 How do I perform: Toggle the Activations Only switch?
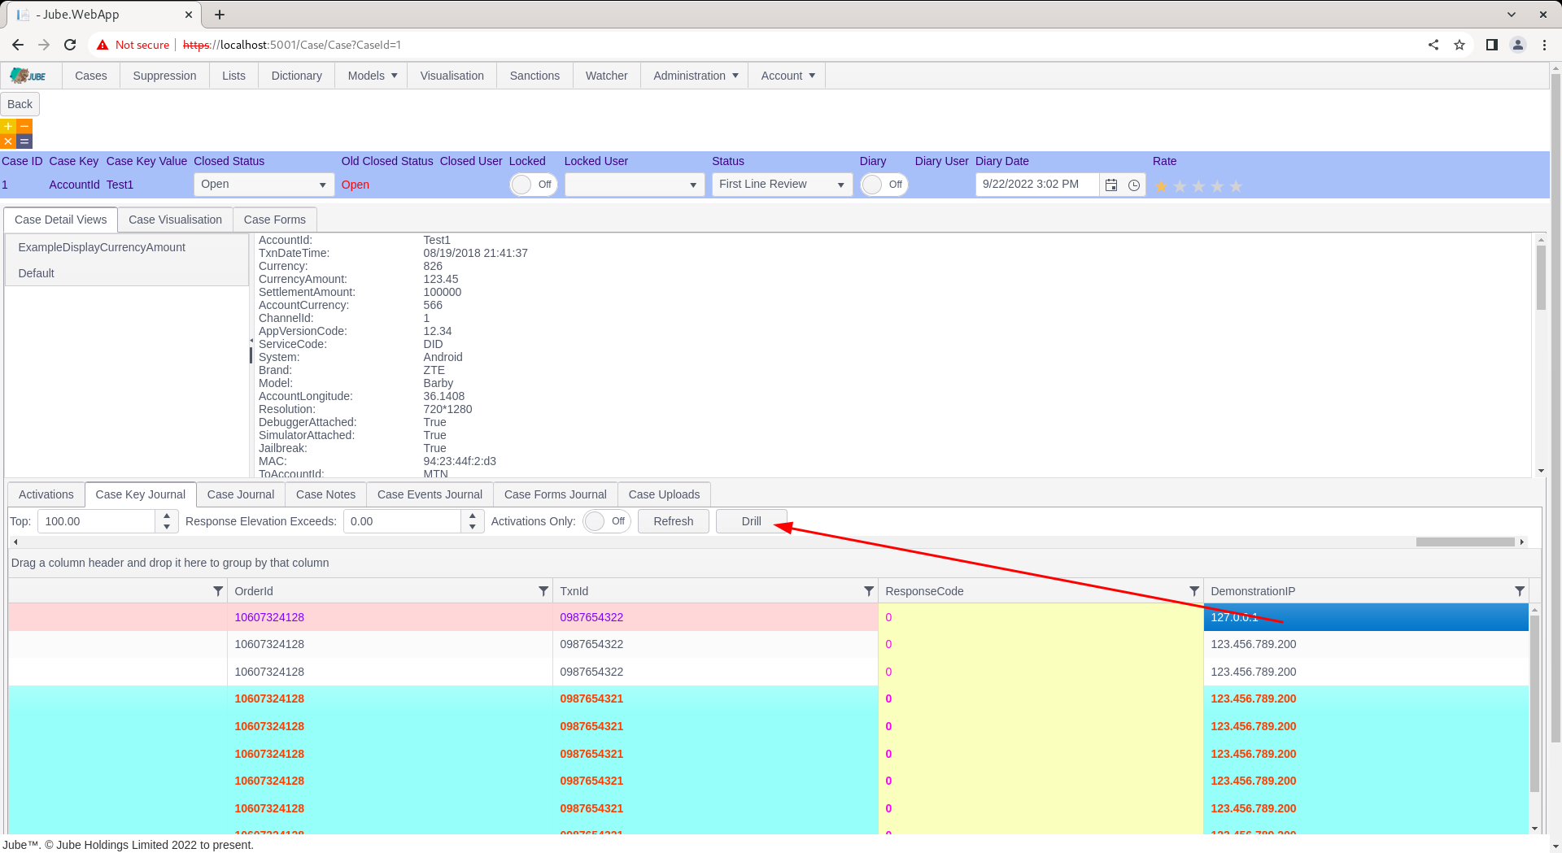click(607, 521)
